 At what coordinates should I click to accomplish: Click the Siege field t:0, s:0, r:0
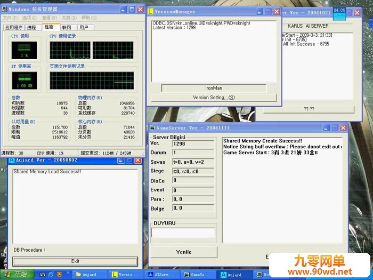pos(193,171)
